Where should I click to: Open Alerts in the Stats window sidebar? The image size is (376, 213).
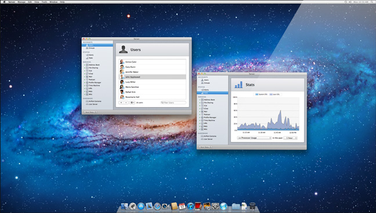206,90
